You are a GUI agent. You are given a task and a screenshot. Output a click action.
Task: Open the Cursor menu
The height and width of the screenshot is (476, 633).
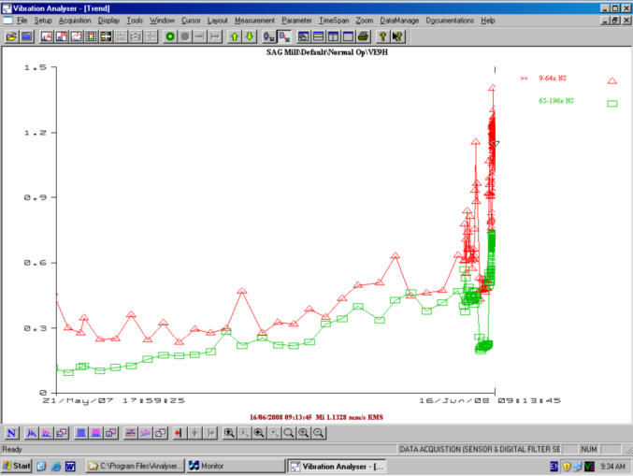tap(191, 21)
